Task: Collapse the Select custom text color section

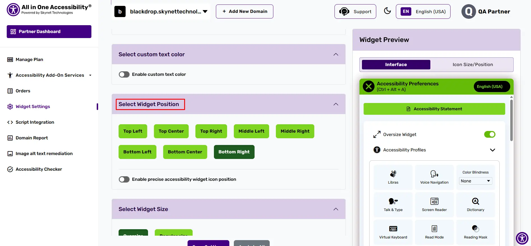Action: (x=336, y=54)
